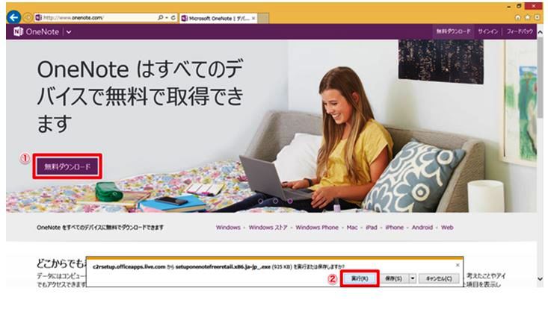Image resolution: width=548 pixels, height=309 pixels.
Task: Open favorites star icon at top right
Action: point(527,17)
